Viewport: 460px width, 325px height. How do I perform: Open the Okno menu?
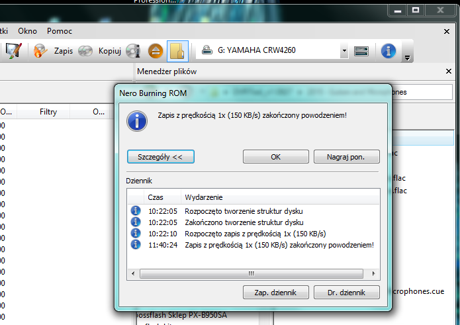click(x=28, y=31)
